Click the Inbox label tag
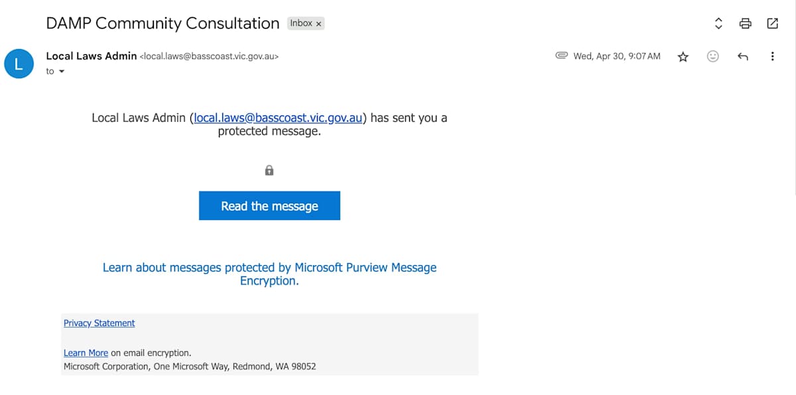This screenshot has width=796, height=395. pos(300,23)
